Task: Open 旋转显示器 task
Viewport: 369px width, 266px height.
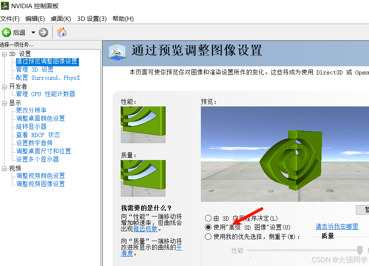Action: [32, 126]
